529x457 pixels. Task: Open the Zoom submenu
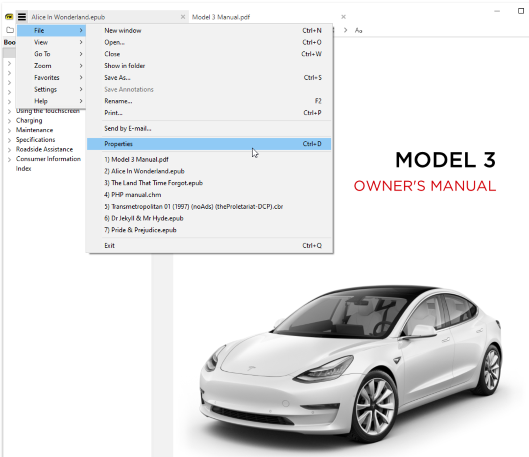point(51,66)
